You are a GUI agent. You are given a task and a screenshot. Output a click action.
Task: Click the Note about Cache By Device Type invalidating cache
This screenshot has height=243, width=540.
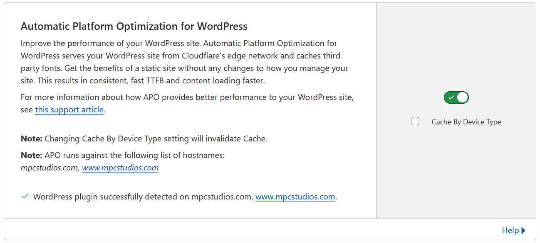coord(144,139)
